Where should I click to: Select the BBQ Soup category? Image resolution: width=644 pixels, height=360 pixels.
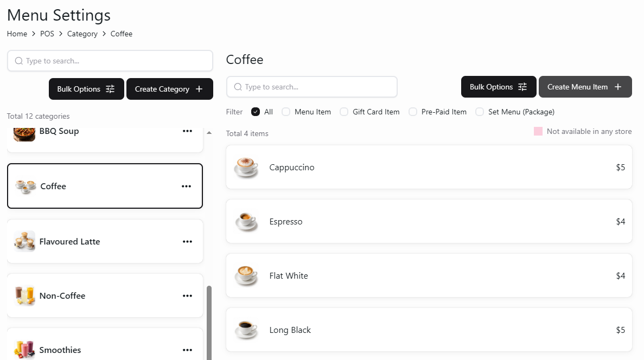[x=105, y=139]
